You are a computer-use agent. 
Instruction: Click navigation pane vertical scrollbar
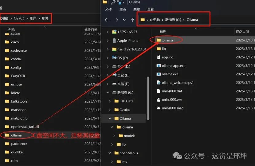pos(148,98)
